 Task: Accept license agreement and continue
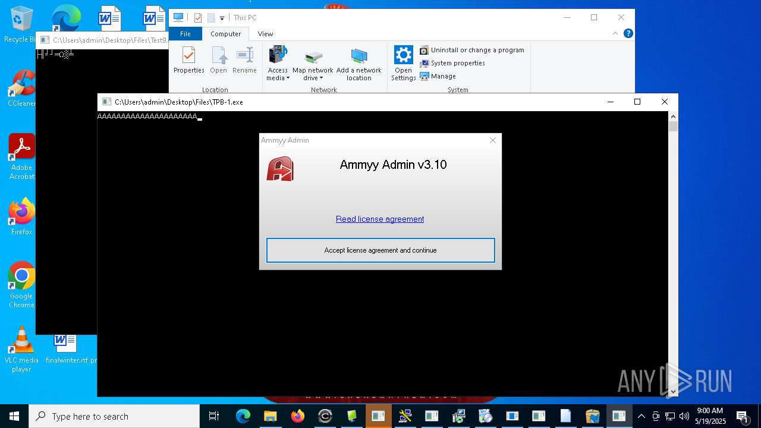click(x=380, y=250)
